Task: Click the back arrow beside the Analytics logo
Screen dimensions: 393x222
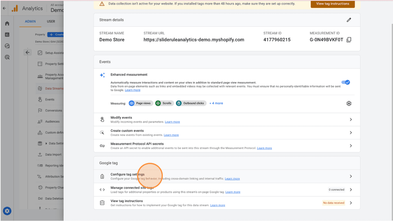Action: (4, 9)
